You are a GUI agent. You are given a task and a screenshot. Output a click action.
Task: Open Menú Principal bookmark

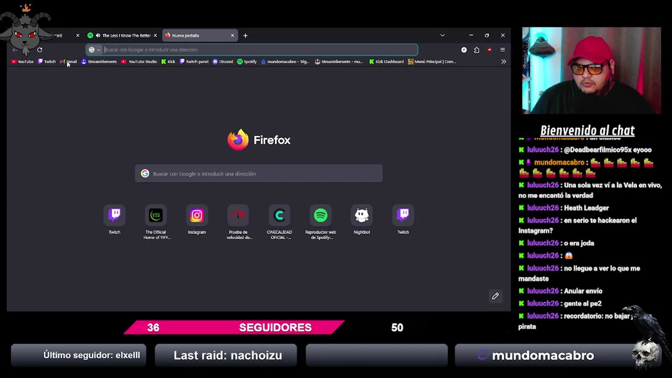432,61
